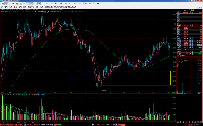Open the horizontal lines tool dropdown arrow
This screenshot has height=126, width=203.
pyautogui.click(x=49, y=3)
